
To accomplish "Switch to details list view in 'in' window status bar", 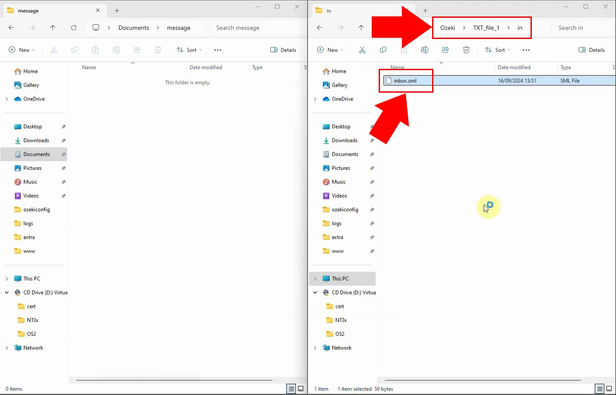I will pyautogui.click(x=600, y=389).
